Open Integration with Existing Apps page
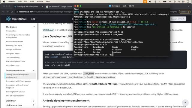The width and height of the screenshot is (192, 108). tap(18, 81)
